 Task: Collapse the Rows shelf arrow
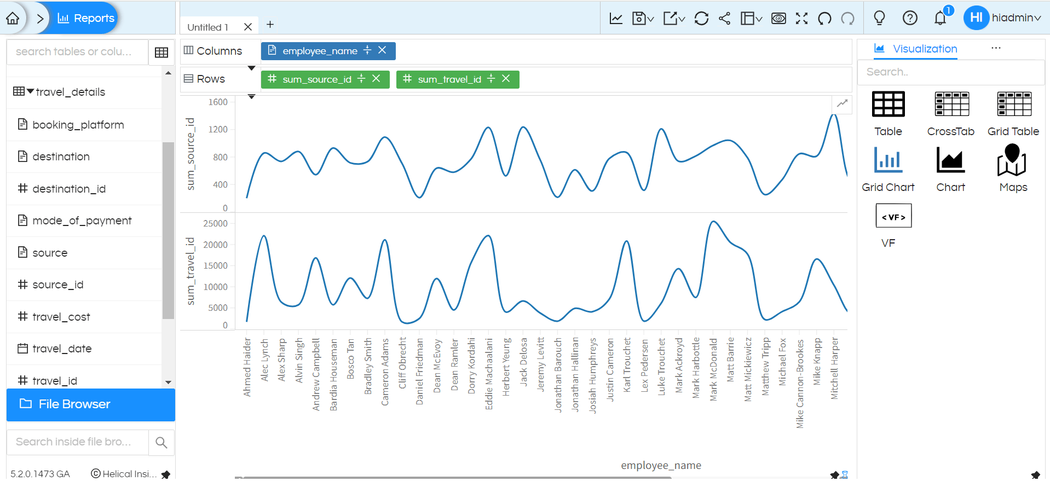click(252, 97)
